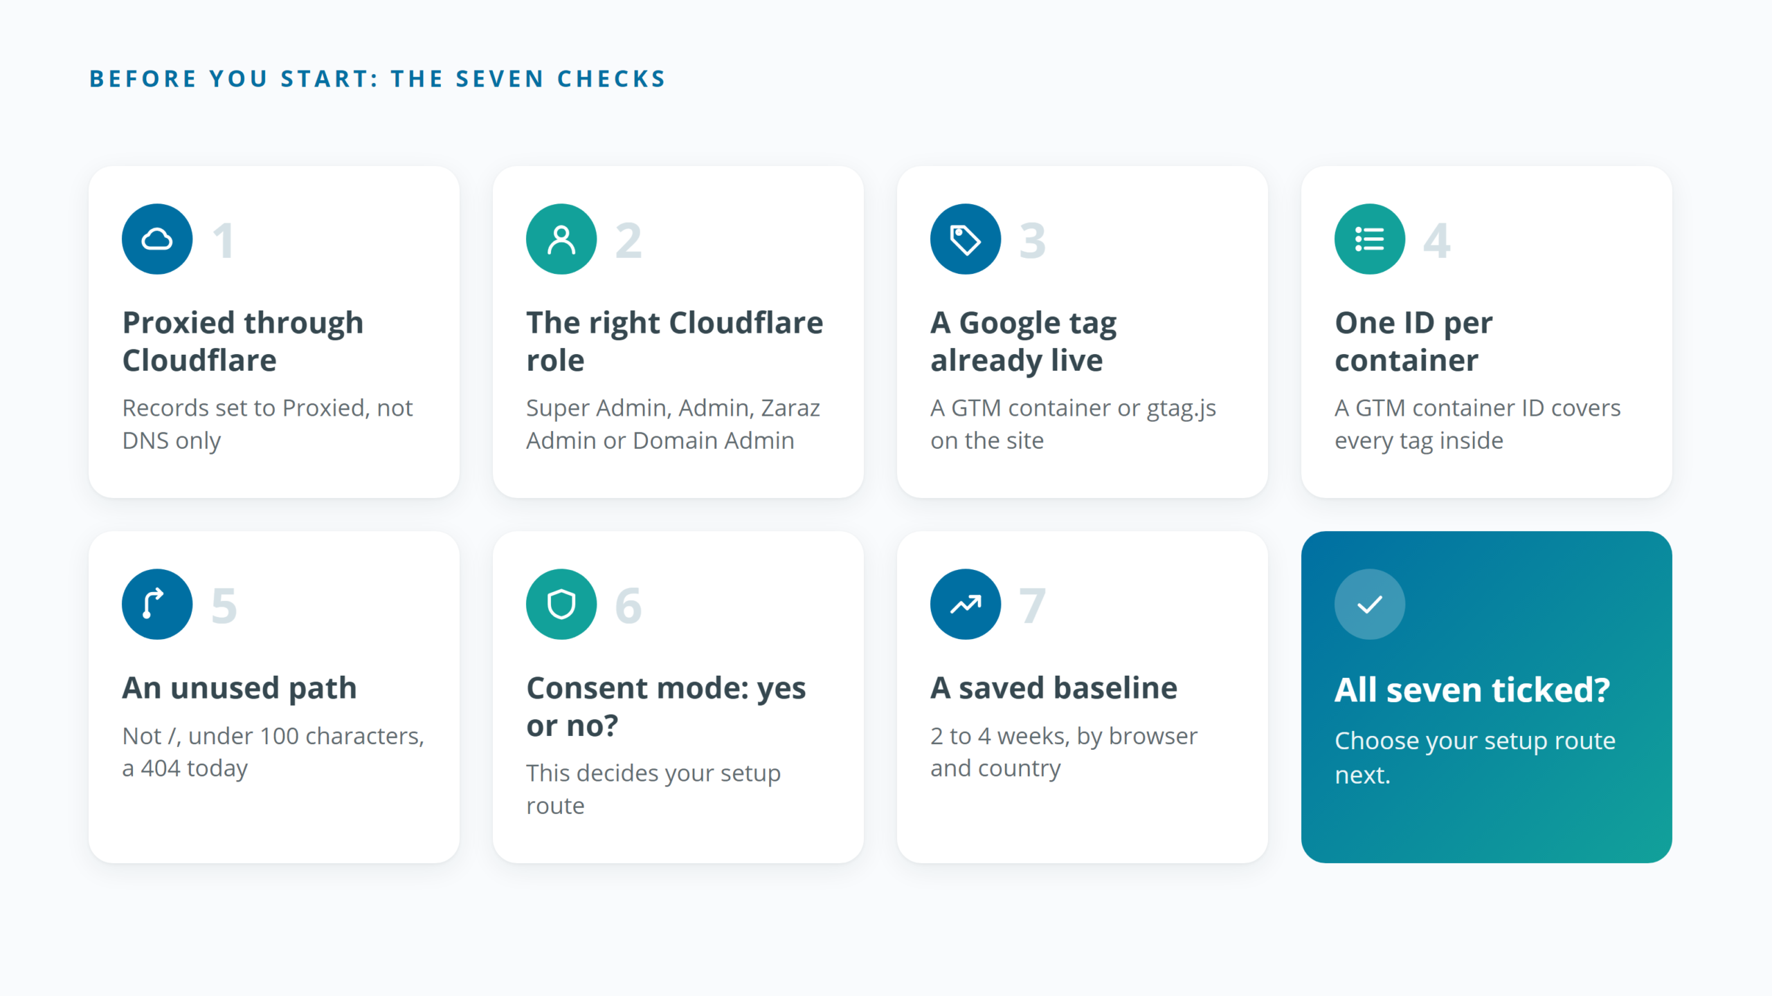Click 'A GTM container or gtag.js on the site'
Screen dimensions: 1772x996
[x=1073, y=424]
